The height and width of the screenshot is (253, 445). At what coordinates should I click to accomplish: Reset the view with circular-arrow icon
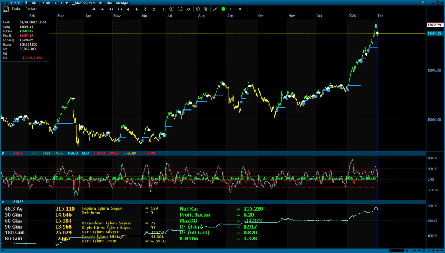pyautogui.click(x=188, y=9)
